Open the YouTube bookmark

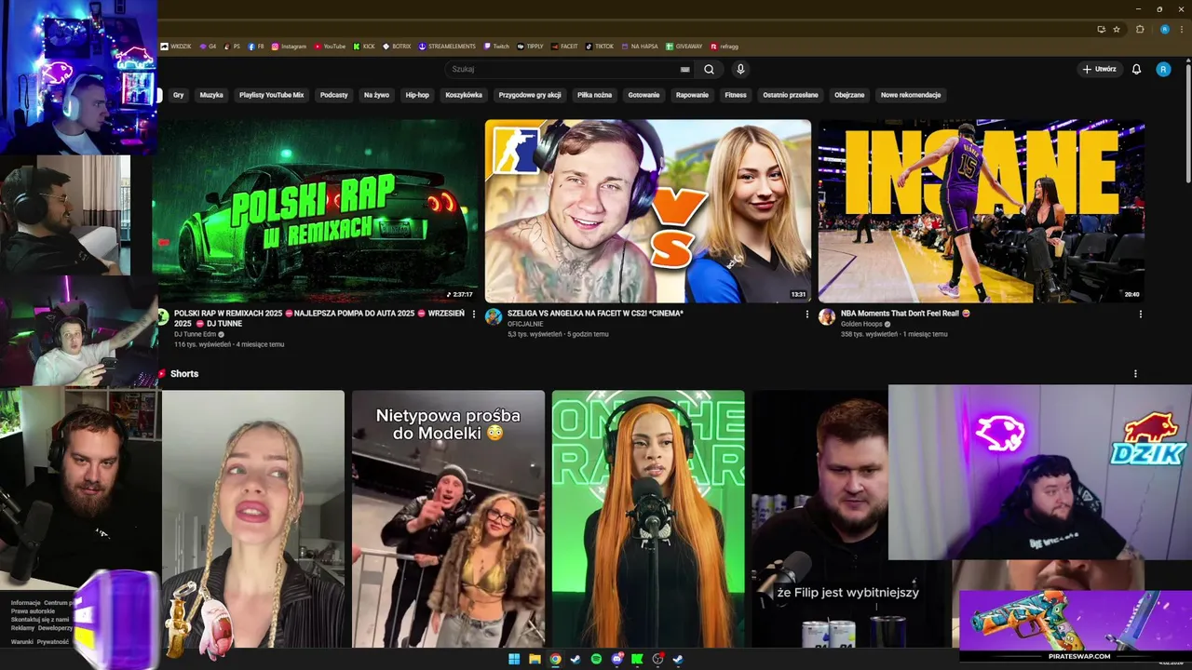(x=330, y=46)
